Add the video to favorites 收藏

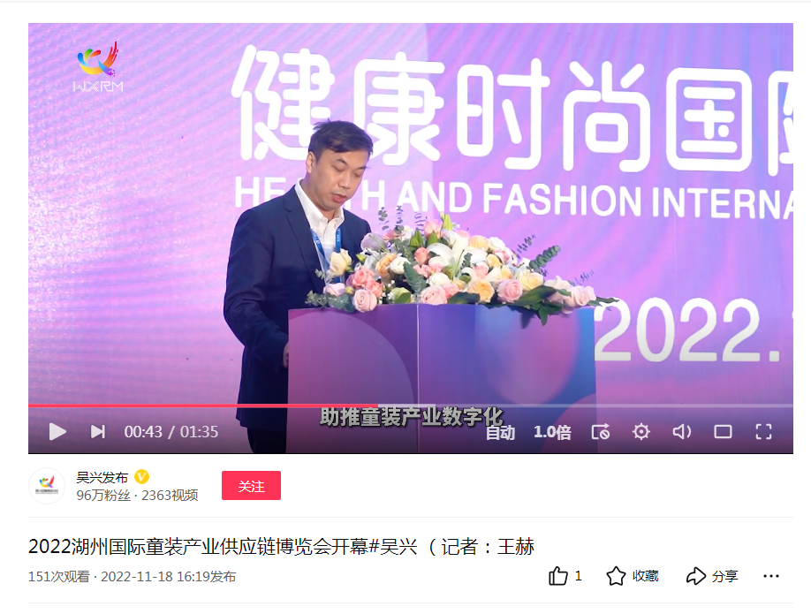click(632, 576)
